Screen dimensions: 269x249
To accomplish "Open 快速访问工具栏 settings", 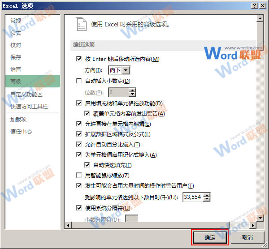I will pos(29,106).
